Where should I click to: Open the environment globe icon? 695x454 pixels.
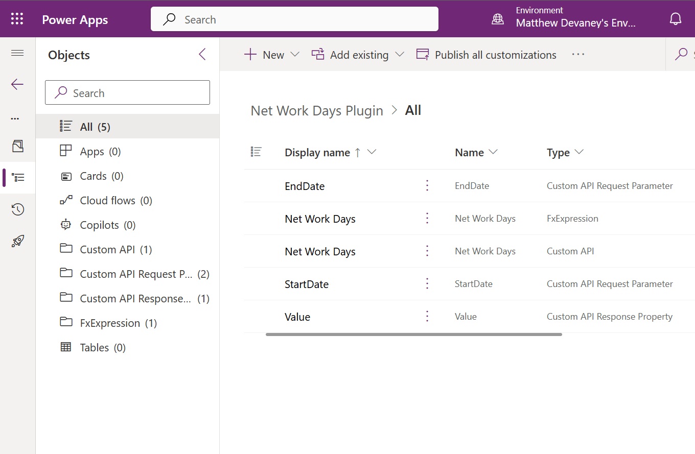pyautogui.click(x=497, y=19)
